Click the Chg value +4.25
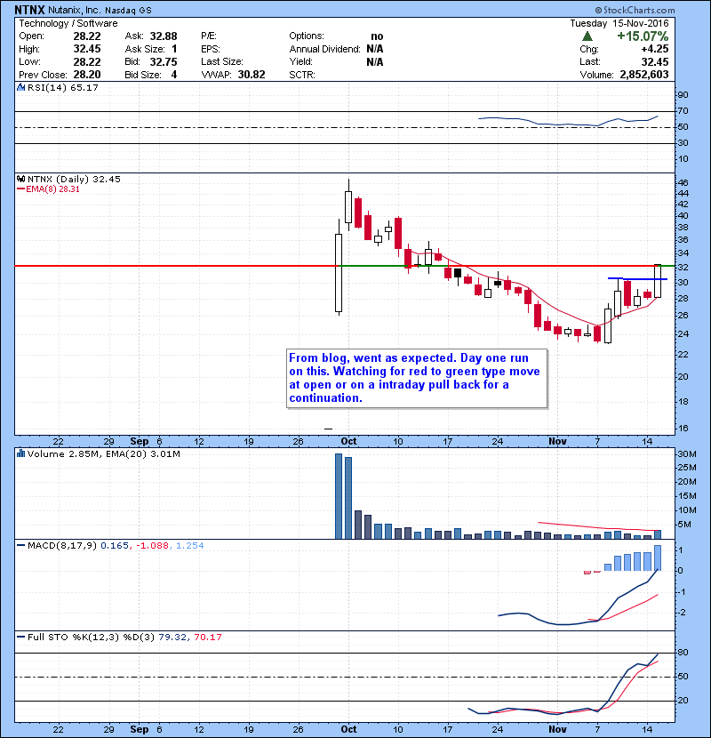 tap(654, 49)
